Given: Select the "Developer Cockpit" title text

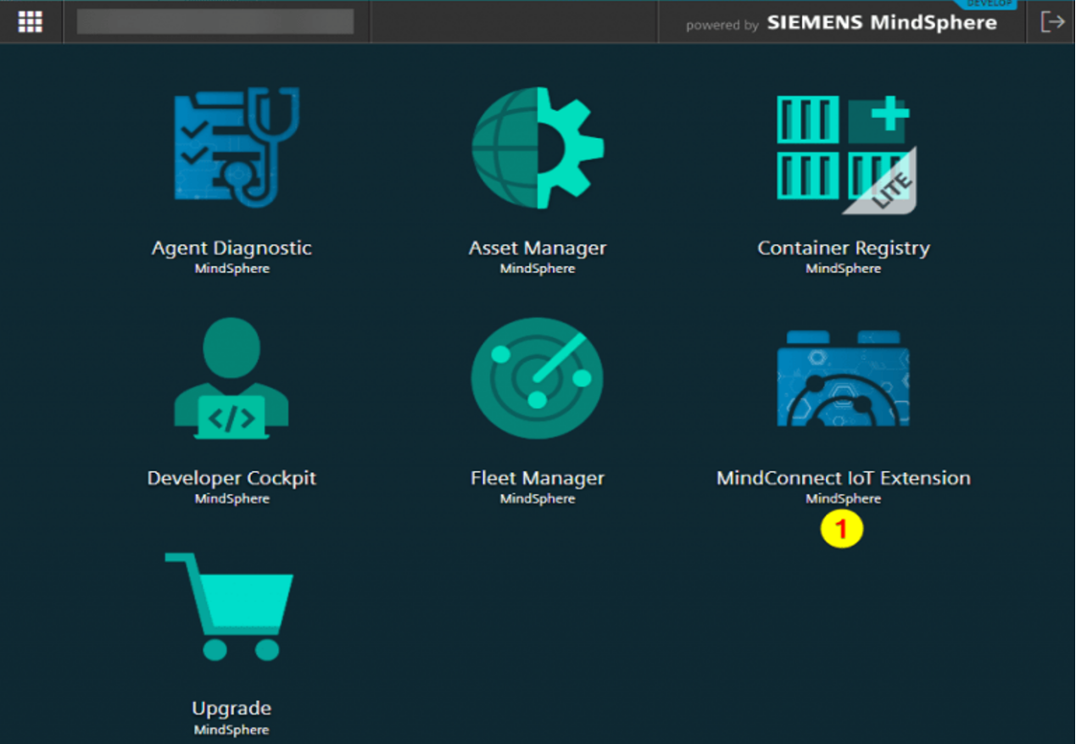Looking at the screenshot, I should point(231,478).
